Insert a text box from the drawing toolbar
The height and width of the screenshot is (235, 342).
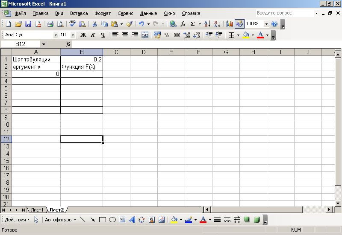[x=122, y=220]
